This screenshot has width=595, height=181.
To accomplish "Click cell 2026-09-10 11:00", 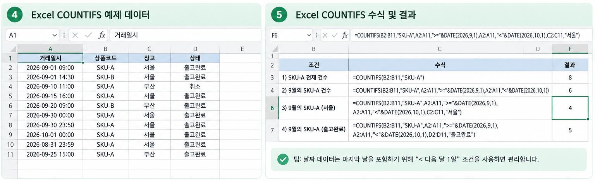I will point(50,86).
